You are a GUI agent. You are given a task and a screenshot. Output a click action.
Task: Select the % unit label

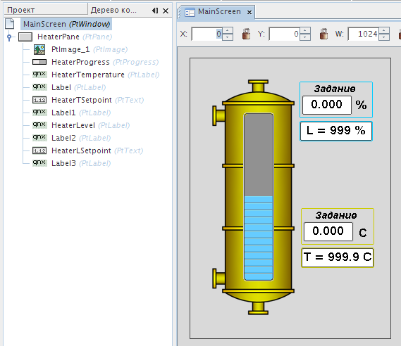361,105
